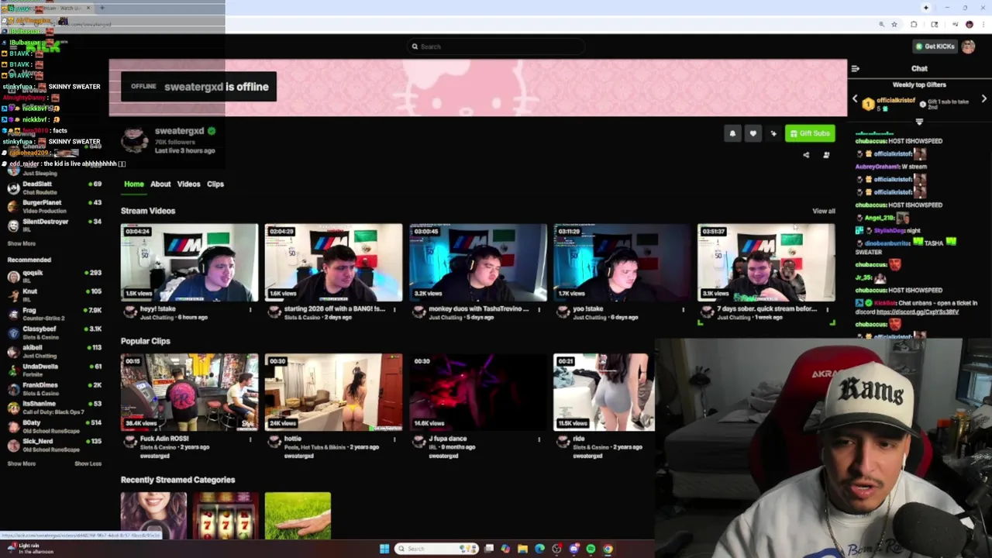Switch to the Home tab
Screen dimensions: 992x558
point(134,184)
